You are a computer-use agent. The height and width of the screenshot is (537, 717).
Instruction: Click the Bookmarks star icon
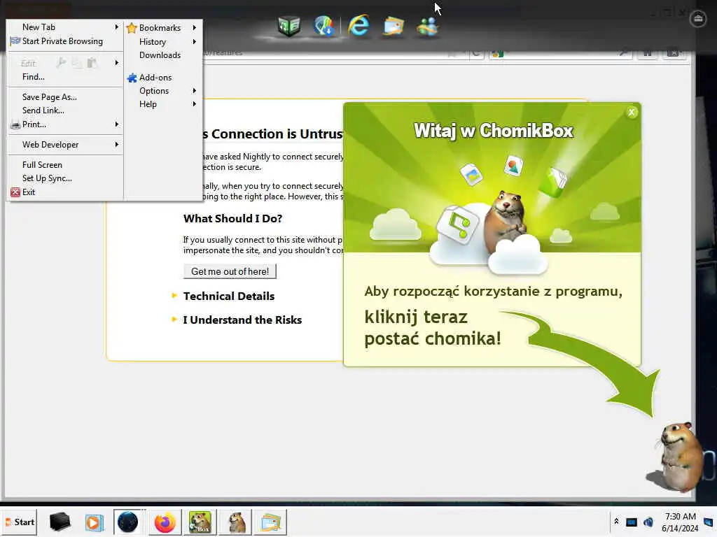(x=132, y=28)
